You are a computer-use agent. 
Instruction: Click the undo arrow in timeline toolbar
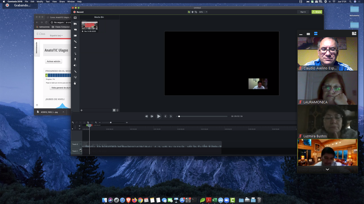tap(73, 122)
